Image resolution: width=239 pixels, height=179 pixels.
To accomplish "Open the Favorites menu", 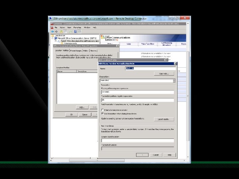I will (x=77, y=28).
